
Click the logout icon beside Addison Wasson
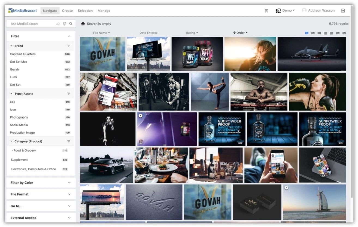[343, 11]
